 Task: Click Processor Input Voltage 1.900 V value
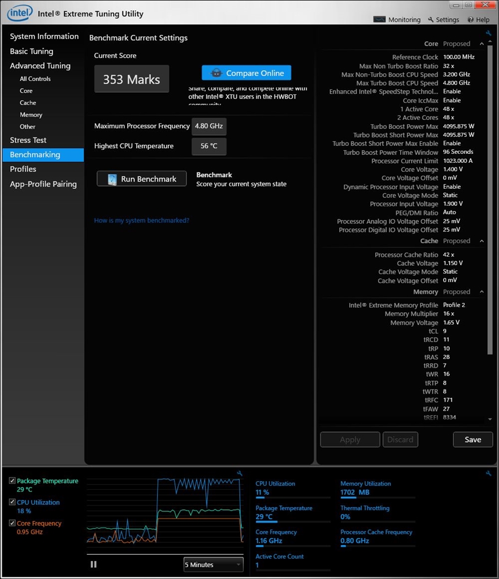(453, 204)
